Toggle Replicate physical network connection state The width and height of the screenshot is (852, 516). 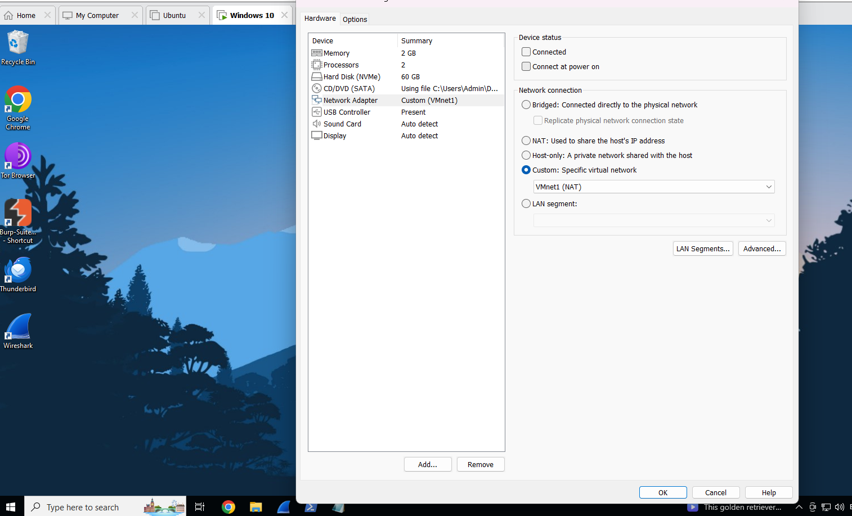pyautogui.click(x=538, y=120)
